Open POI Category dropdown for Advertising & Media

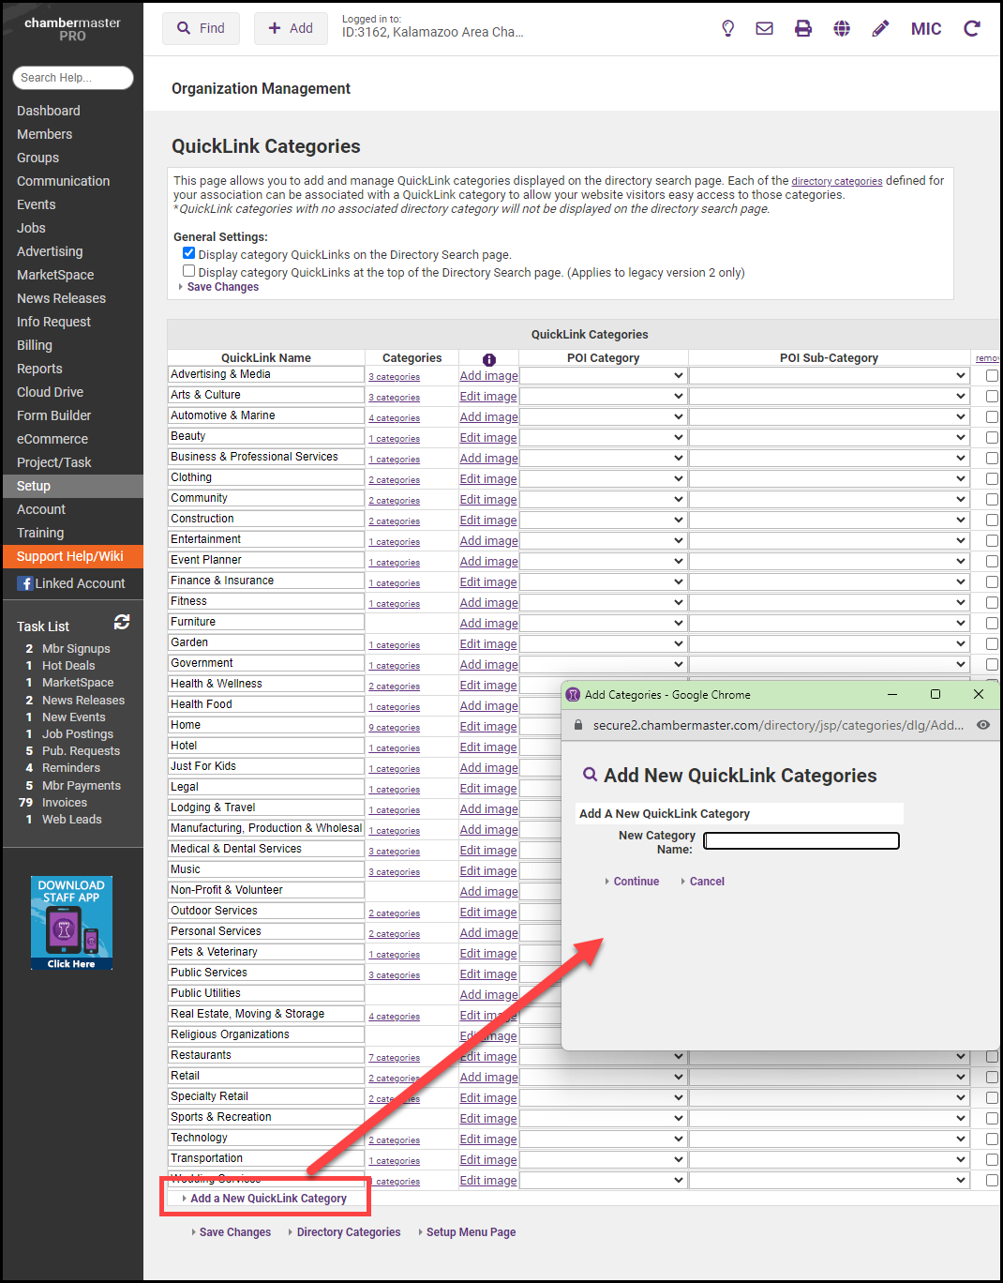coord(603,375)
